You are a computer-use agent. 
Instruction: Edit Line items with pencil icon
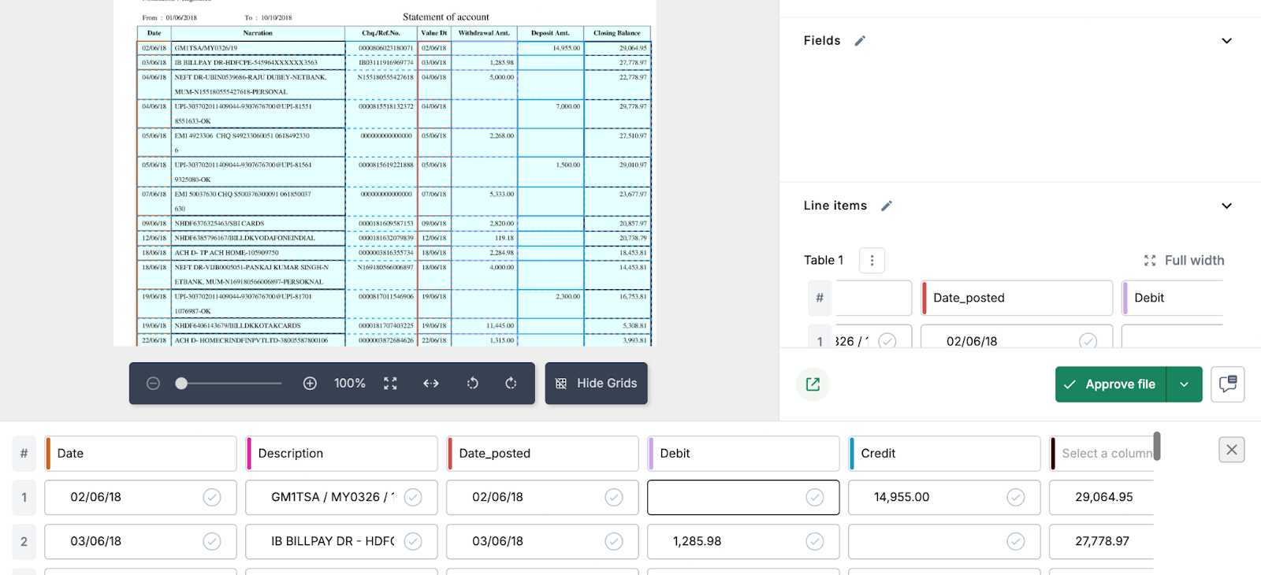887,206
